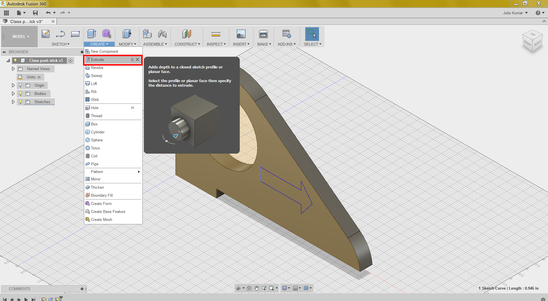Open the INSPECT dropdown menu
This screenshot has height=301, width=548.
[x=216, y=44]
